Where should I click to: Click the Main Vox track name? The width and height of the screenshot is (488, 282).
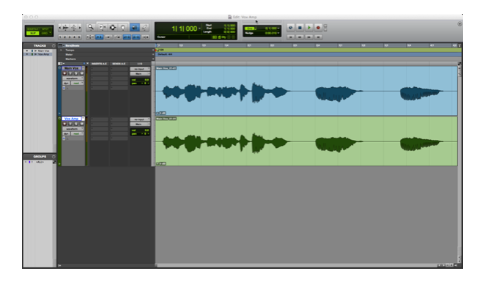(72, 68)
